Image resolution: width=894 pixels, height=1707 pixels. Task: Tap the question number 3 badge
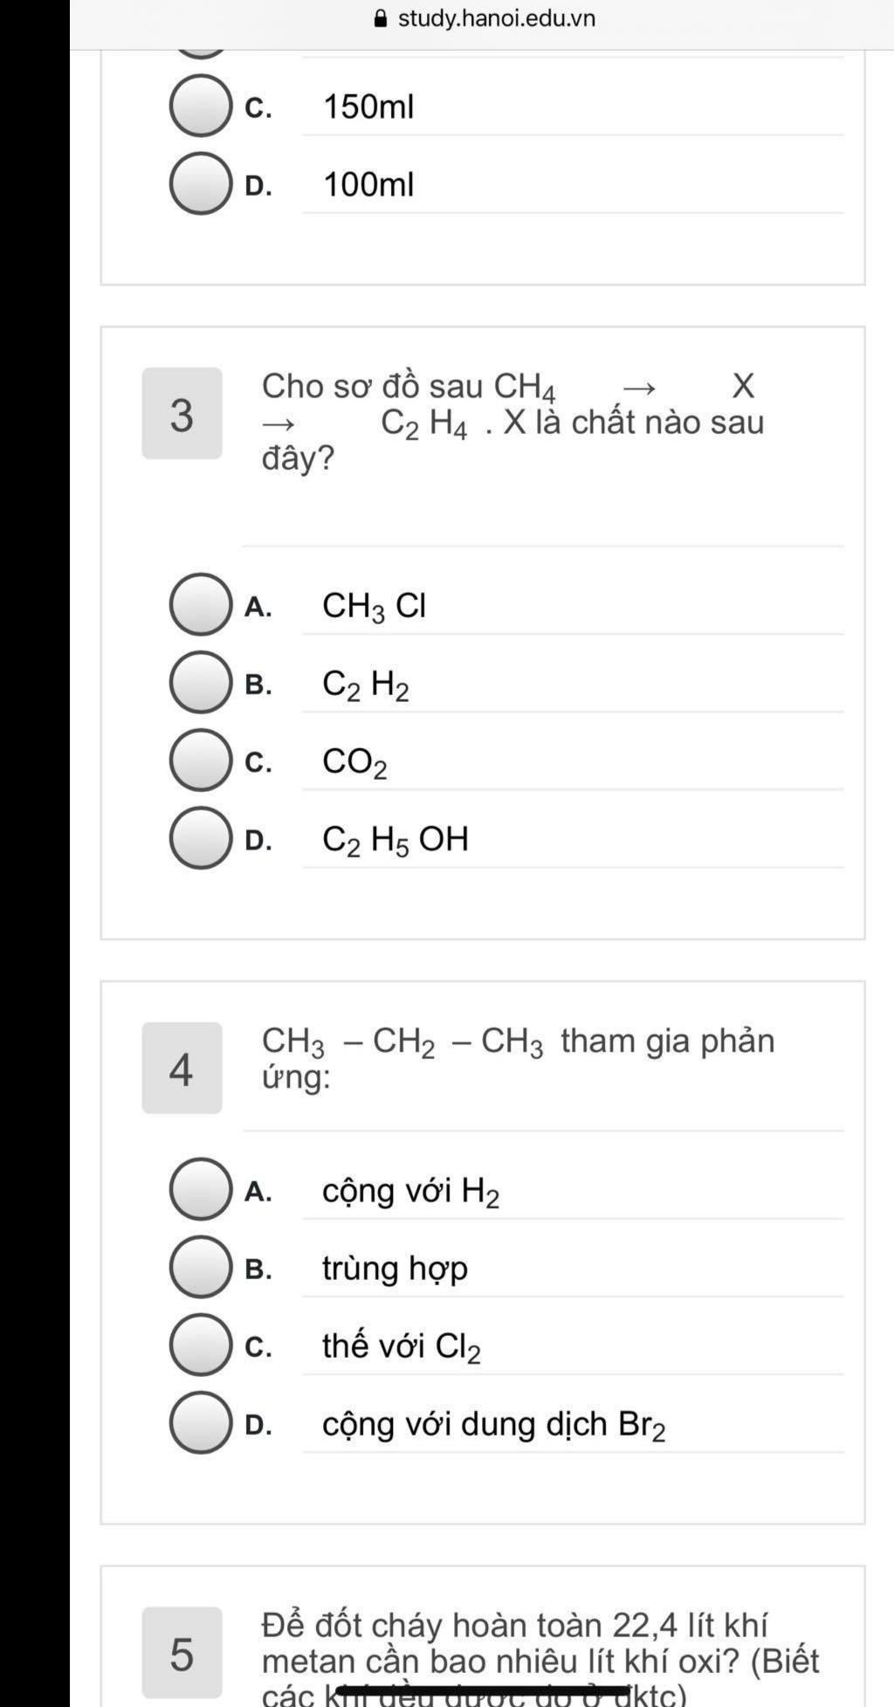click(x=182, y=414)
